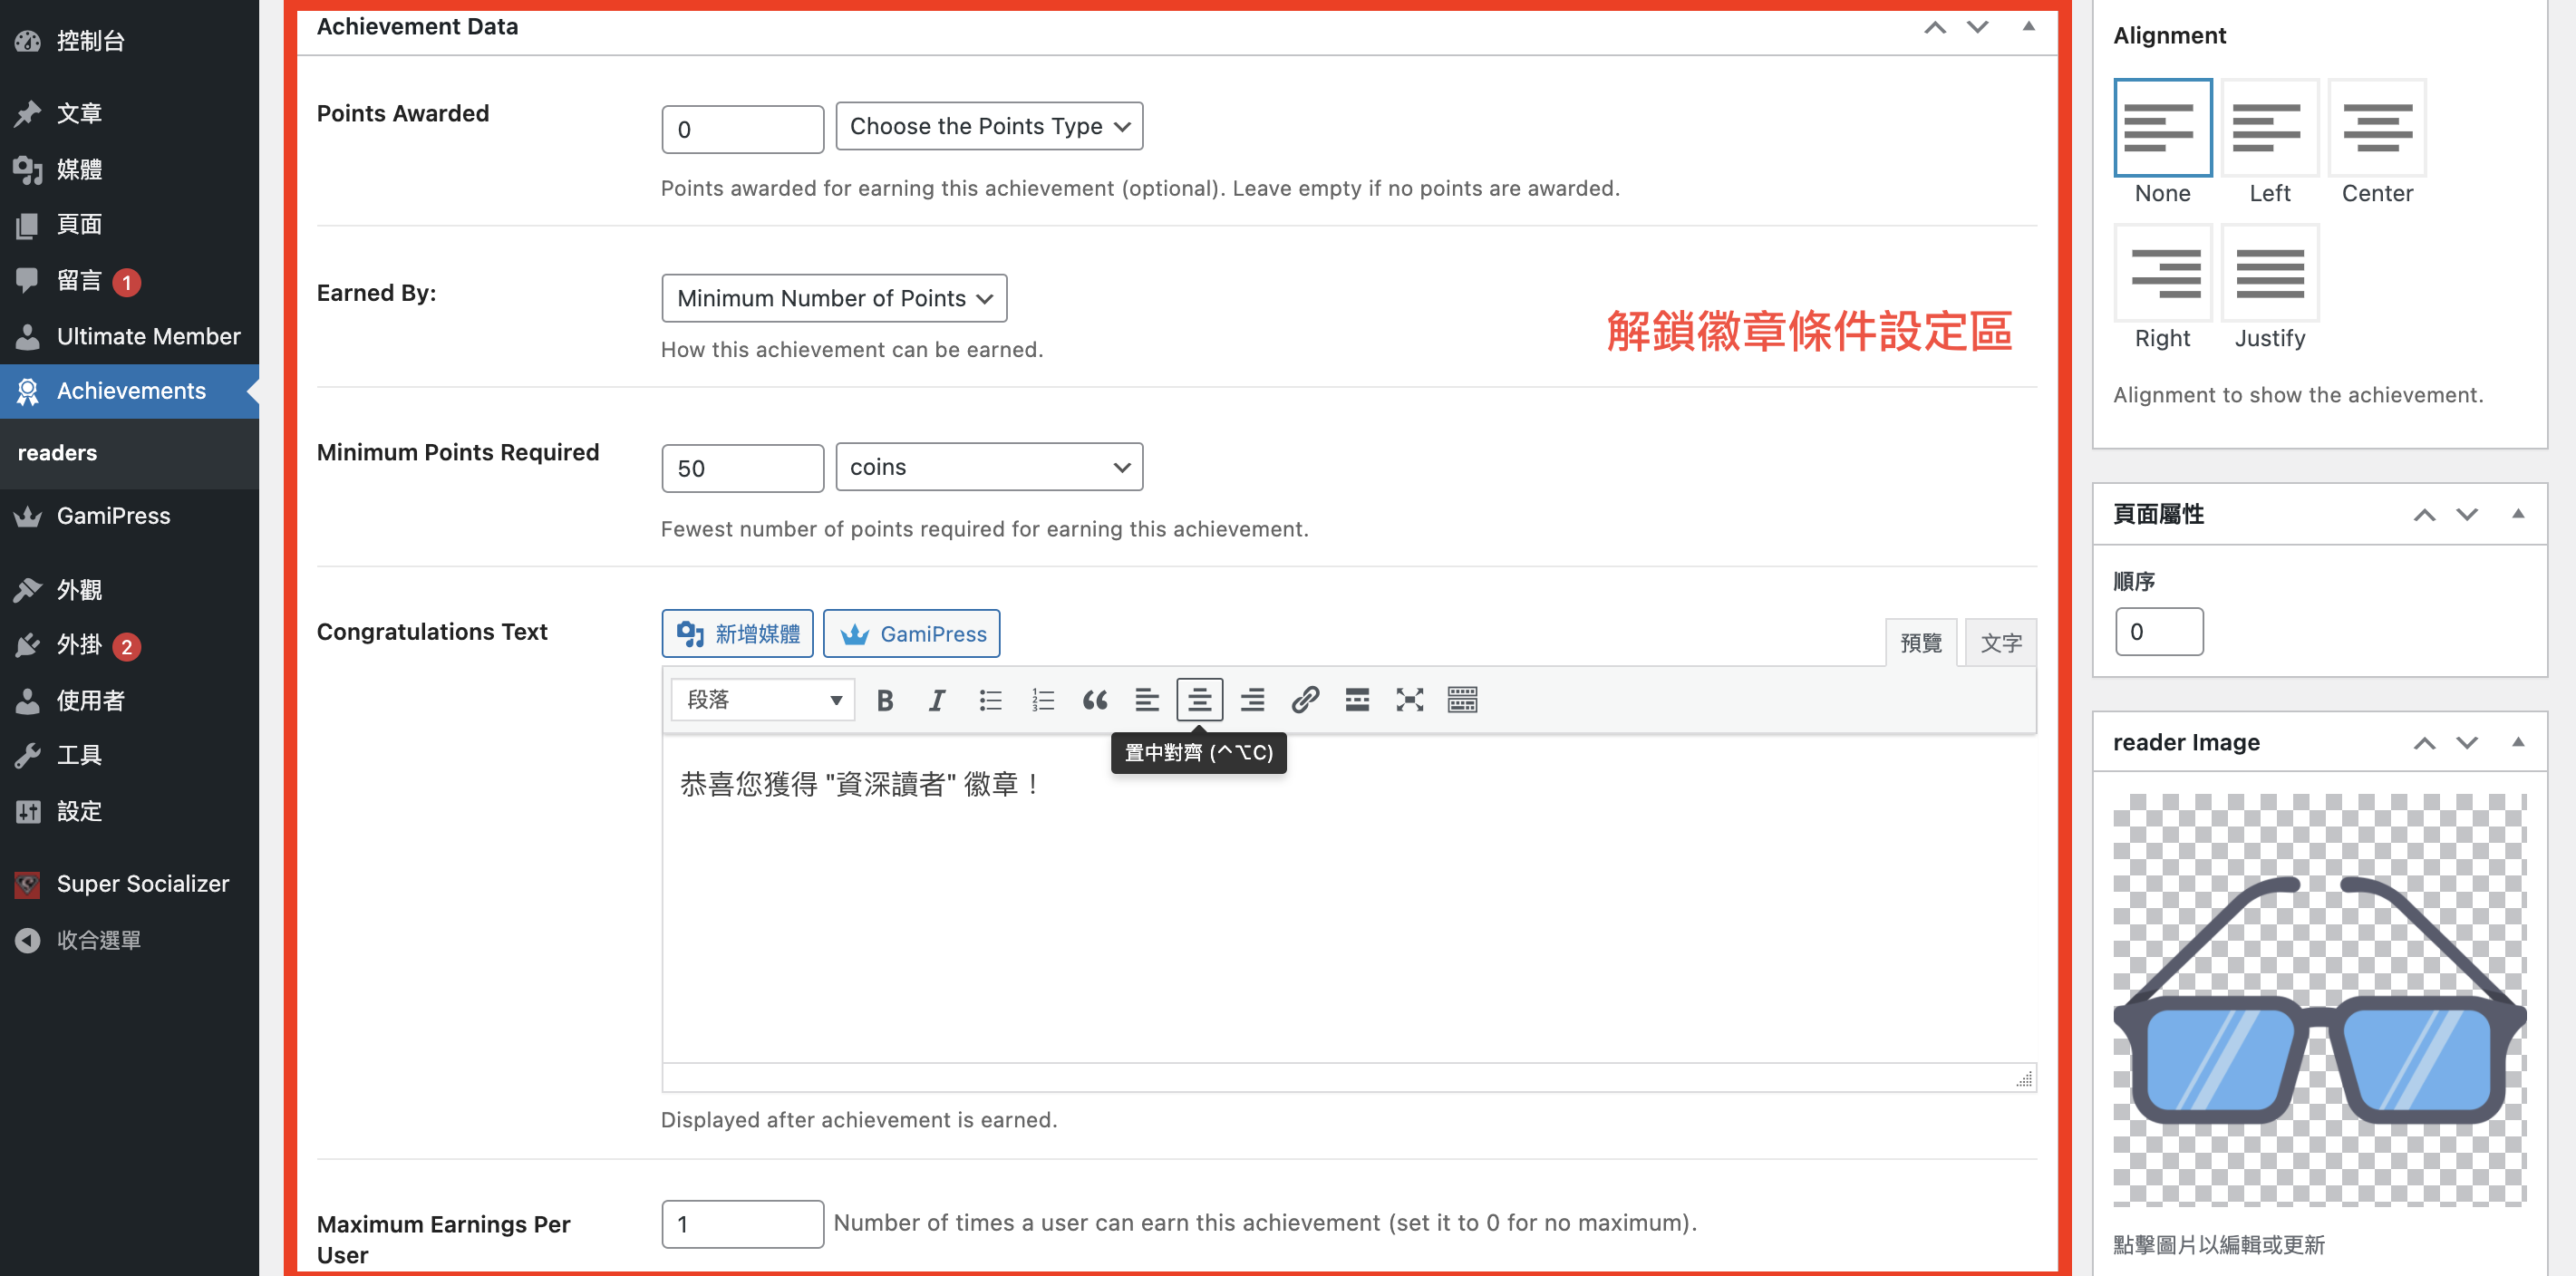Move Achievement Data box down

(1978, 27)
